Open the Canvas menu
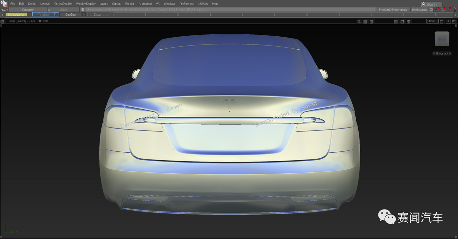 [116, 4]
